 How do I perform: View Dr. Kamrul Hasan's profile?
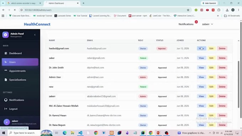coord(201,115)
